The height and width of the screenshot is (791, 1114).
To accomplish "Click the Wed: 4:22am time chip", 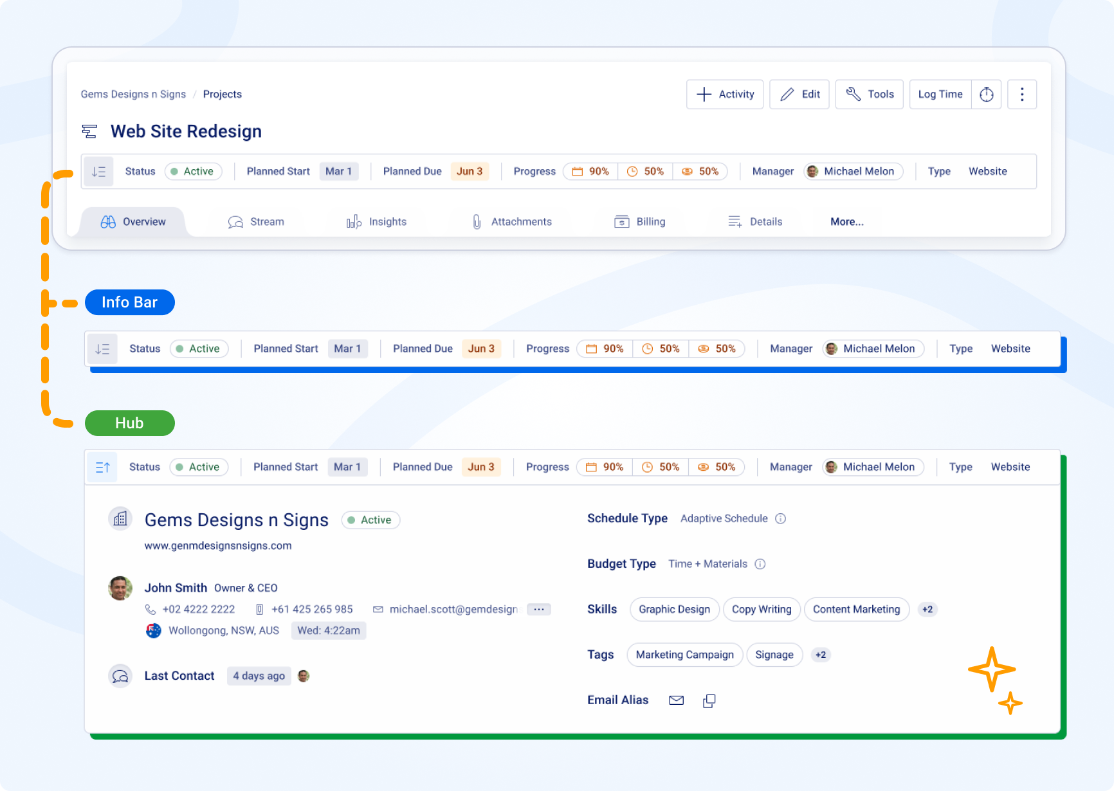I will (329, 631).
